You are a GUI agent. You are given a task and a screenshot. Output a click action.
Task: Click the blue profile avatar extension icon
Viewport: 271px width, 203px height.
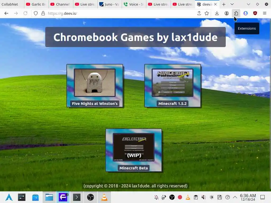tap(246, 13)
